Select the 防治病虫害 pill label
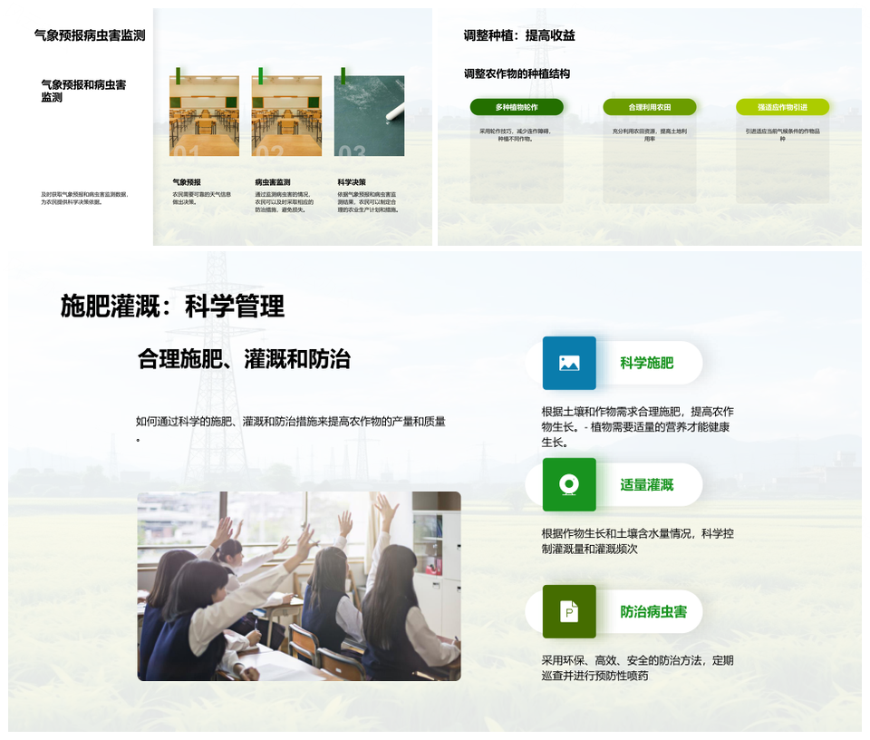Screen dimensions: 870x740 [653, 611]
